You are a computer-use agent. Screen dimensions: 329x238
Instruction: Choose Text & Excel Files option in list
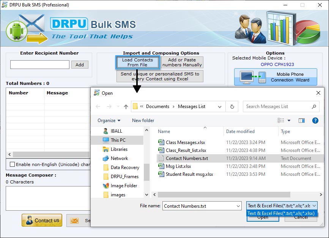click(x=281, y=213)
